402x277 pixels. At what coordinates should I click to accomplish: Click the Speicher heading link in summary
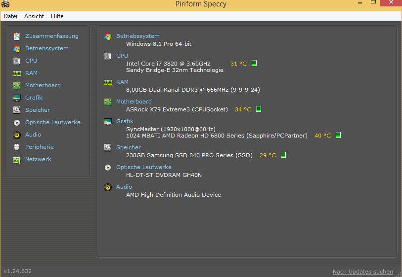(x=129, y=147)
